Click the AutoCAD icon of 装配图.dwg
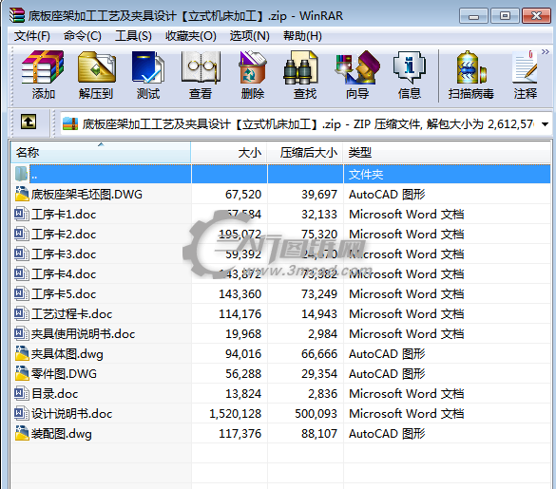The image size is (556, 489). (x=22, y=433)
